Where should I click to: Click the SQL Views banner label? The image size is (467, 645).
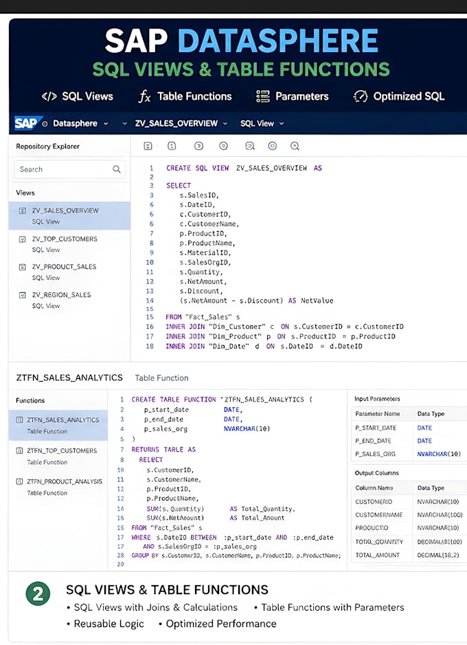[x=87, y=96]
